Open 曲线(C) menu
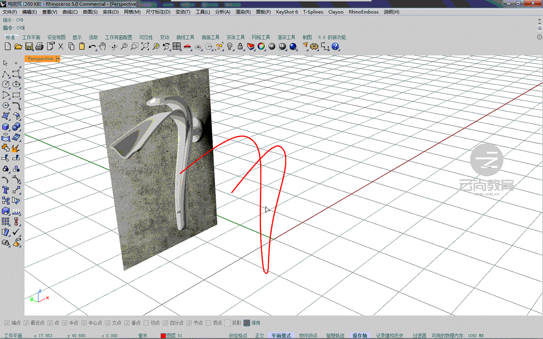The width and height of the screenshot is (543, 339). pyautogui.click(x=69, y=12)
